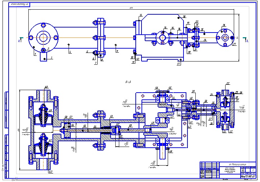Screen dimensions: 260x182
Task: Click part callout "49" in the section view
Action: (x=153, y=123)
